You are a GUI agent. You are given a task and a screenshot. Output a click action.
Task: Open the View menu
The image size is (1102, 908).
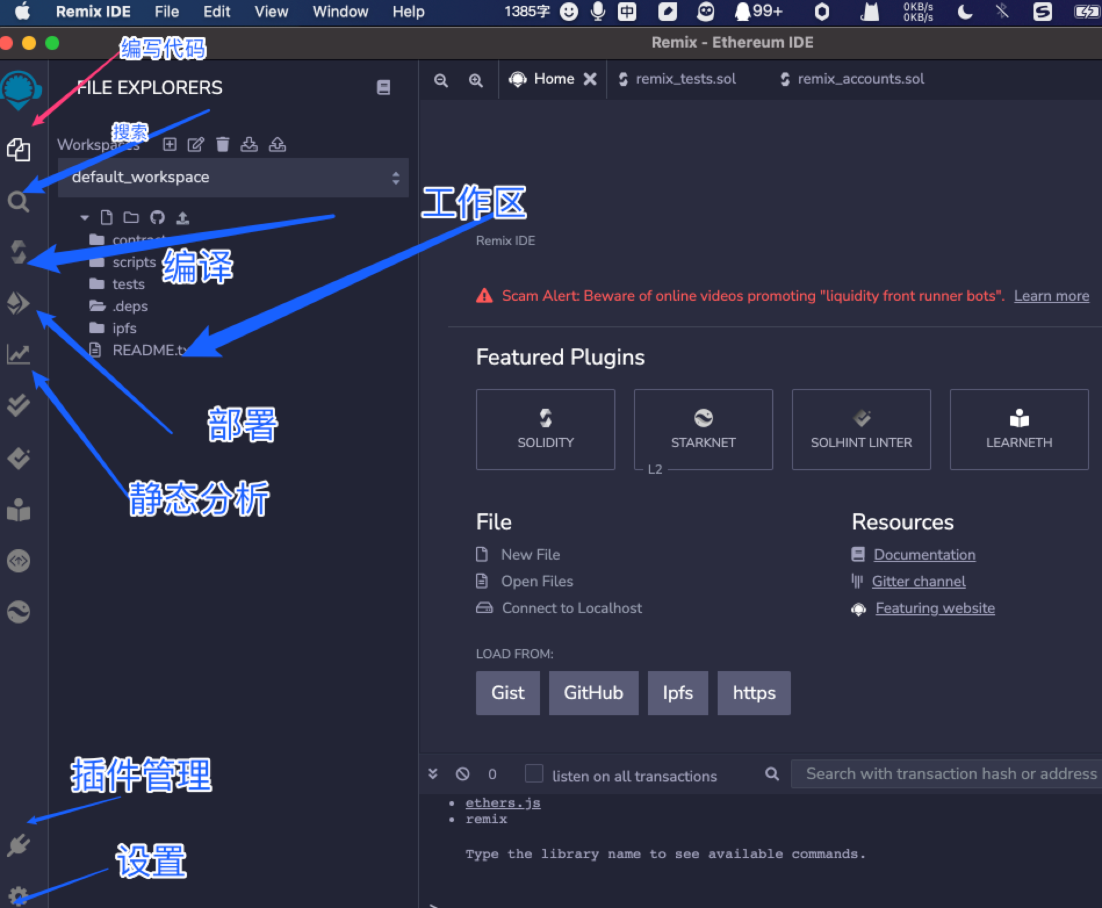(x=271, y=12)
